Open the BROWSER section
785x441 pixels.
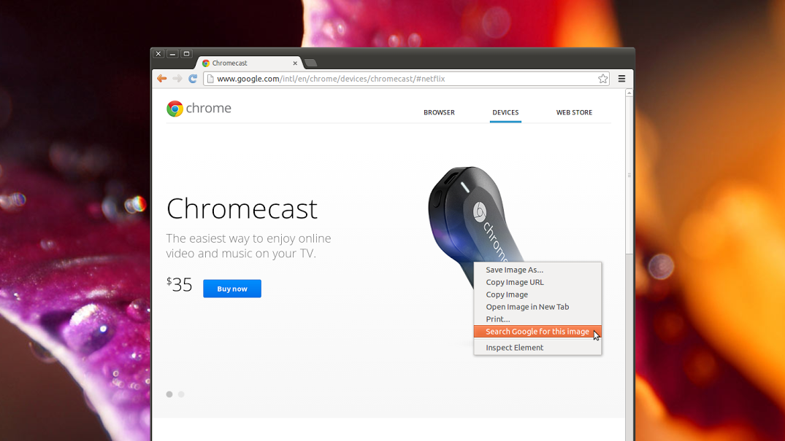pos(439,112)
